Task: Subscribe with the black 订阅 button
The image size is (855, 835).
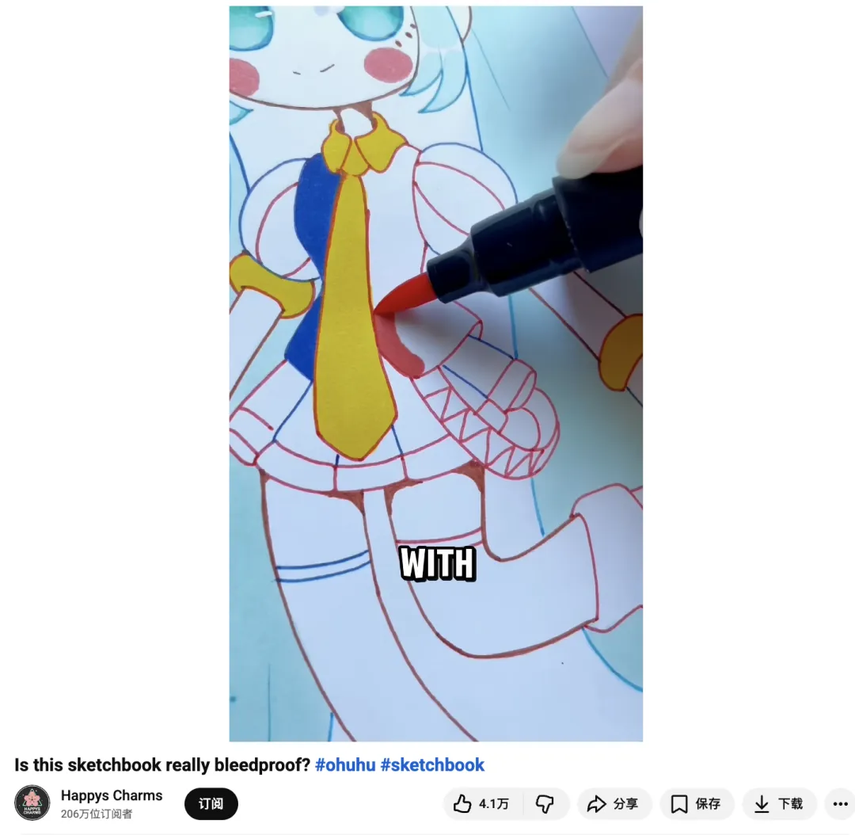Action: click(x=211, y=803)
